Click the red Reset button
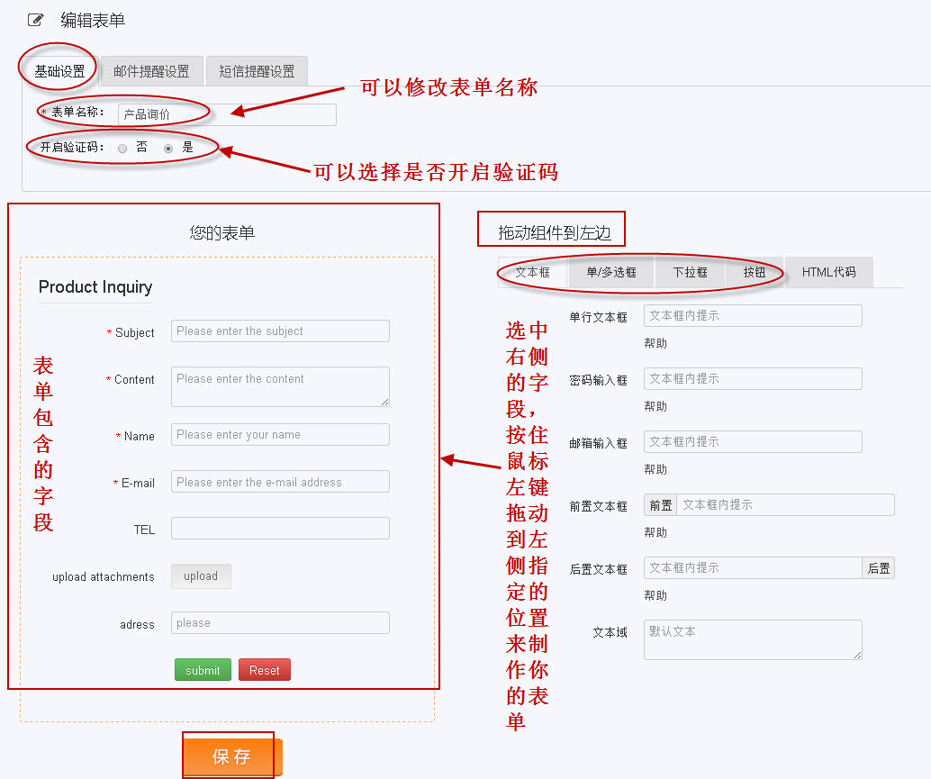The width and height of the screenshot is (931, 779). click(x=264, y=670)
